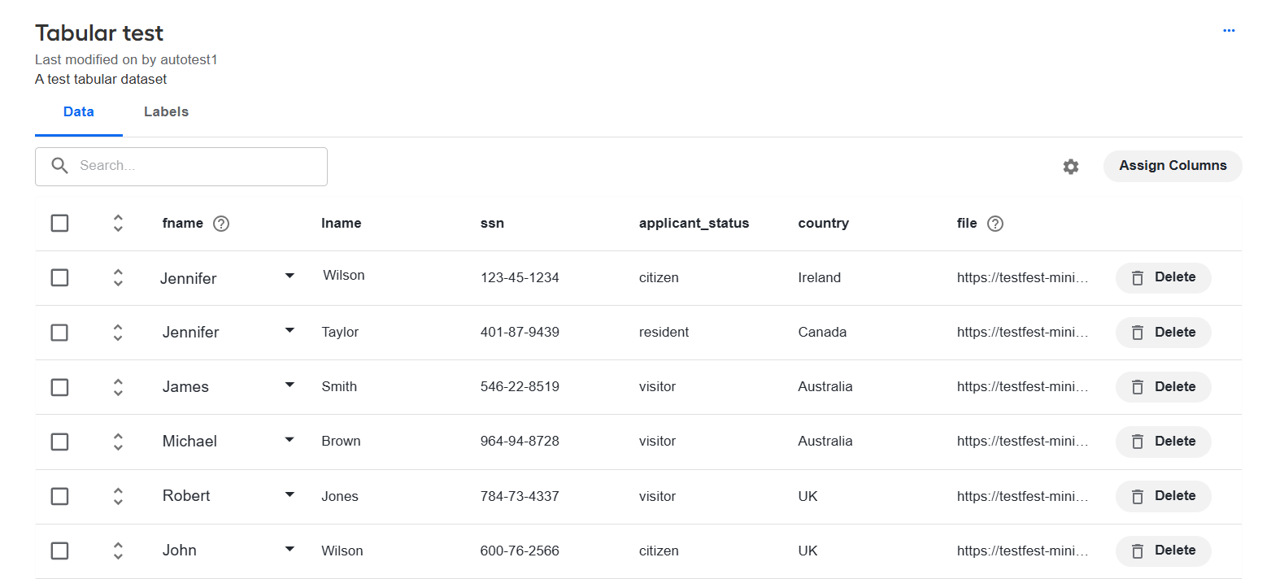Switch to the Labels tab
Screen dimensions: 1271x579
click(166, 112)
